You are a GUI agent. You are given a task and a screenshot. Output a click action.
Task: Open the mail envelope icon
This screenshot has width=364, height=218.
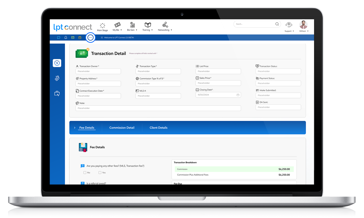tap(73, 37)
